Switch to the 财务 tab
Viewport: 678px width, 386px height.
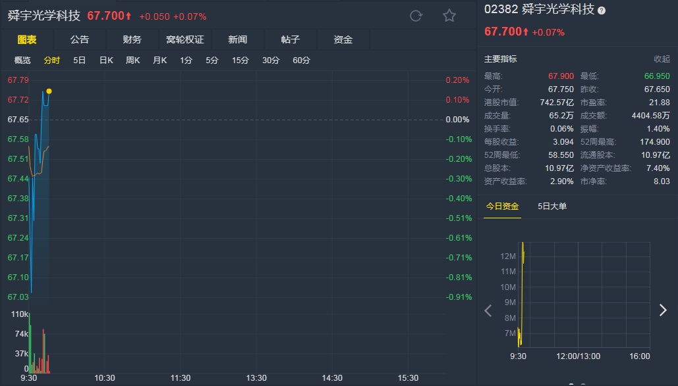[x=132, y=39]
